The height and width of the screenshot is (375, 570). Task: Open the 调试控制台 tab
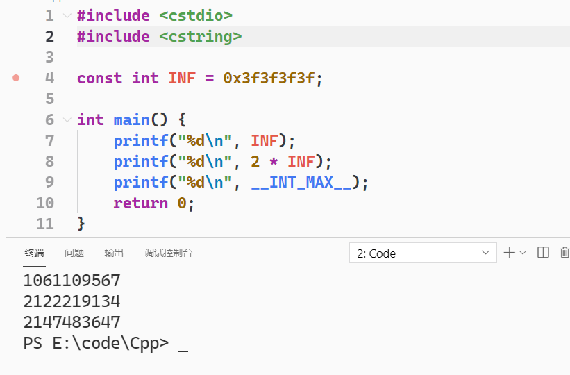(168, 253)
